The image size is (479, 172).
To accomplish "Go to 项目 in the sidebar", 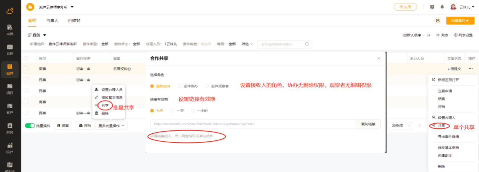I will [x=10, y=89].
